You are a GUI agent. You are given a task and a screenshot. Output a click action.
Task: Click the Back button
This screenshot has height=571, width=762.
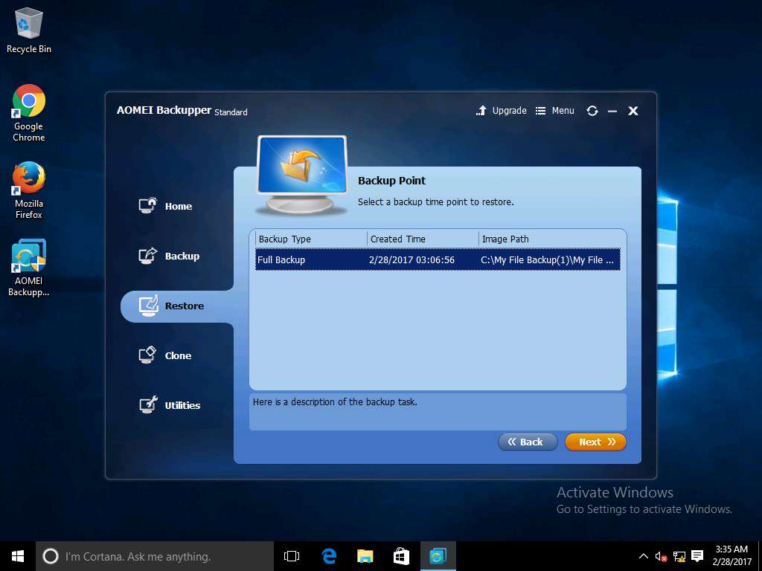[x=528, y=442]
